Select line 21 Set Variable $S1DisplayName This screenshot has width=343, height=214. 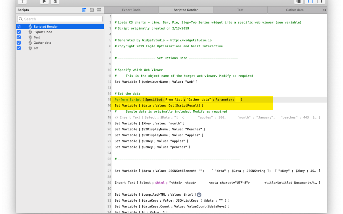tap(159, 135)
